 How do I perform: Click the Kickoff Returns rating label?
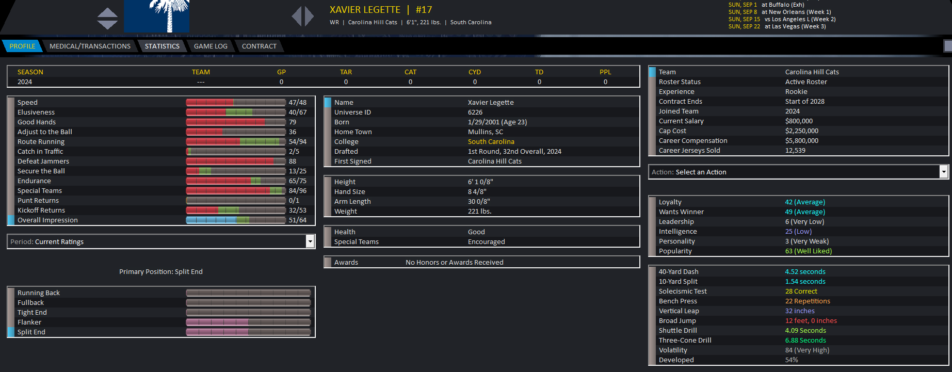click(41, 210)
